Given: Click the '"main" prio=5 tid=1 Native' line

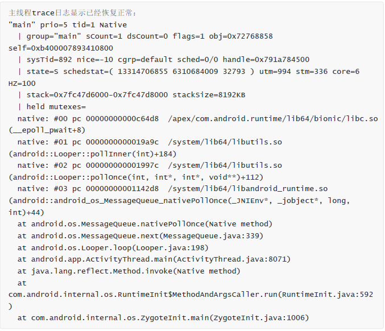Looking at the screenshot, I should (68, 24).
